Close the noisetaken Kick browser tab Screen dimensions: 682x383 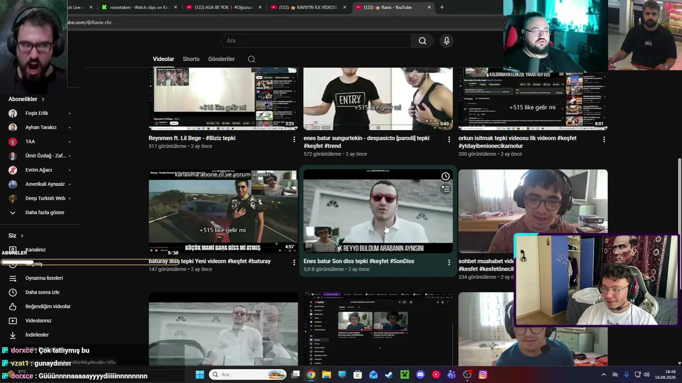175,7
